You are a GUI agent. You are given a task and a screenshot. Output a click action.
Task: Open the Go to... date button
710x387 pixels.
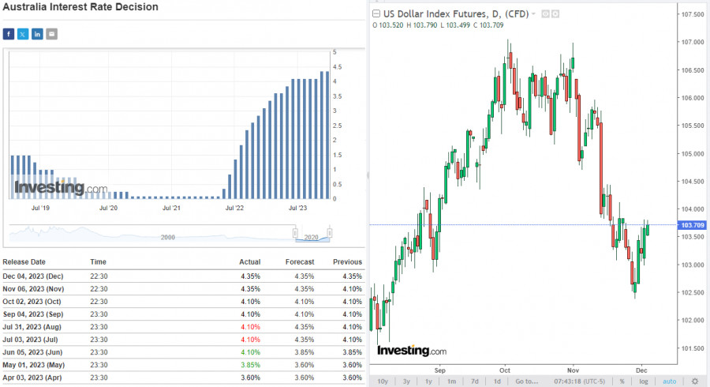[527, 381]
